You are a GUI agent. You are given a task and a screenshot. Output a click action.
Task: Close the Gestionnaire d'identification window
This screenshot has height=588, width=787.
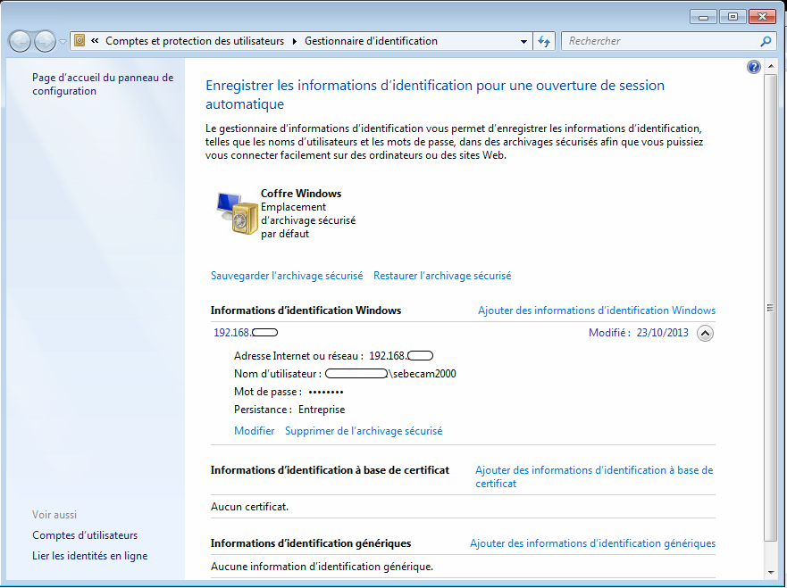pos(762,17)
